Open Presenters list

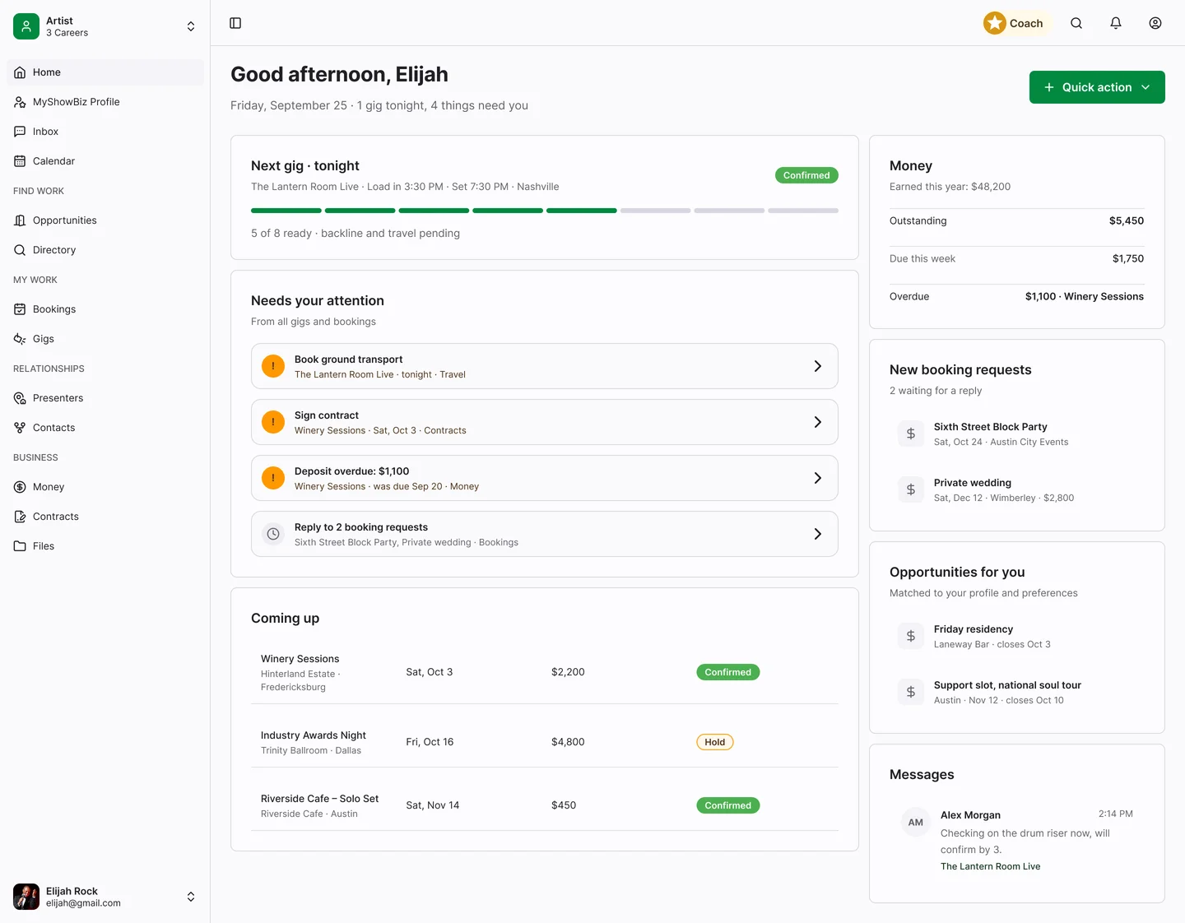(x=105, y=398)
